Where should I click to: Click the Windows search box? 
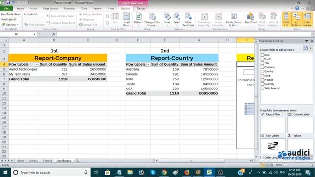click(50, 172)
